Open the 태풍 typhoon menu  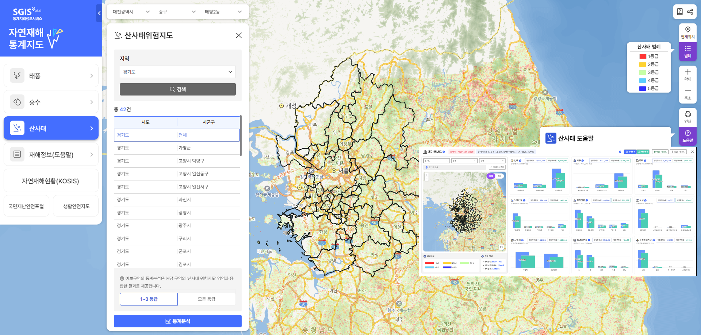click(51, 76)
